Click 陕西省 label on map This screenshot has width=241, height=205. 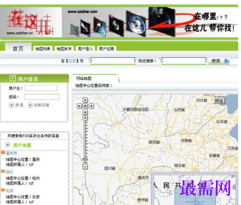(x=154, y=142)
